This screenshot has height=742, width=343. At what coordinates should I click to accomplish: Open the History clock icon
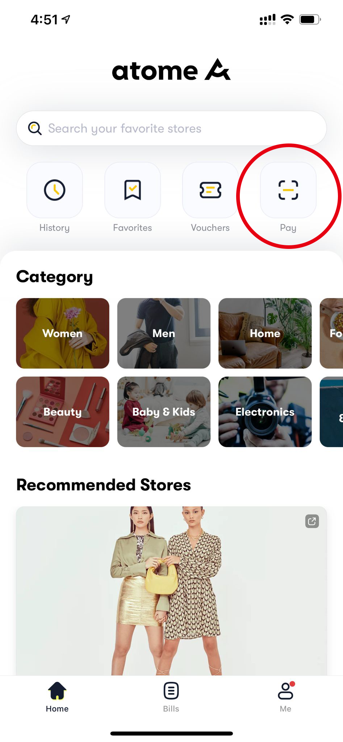[x=55, y=190]
